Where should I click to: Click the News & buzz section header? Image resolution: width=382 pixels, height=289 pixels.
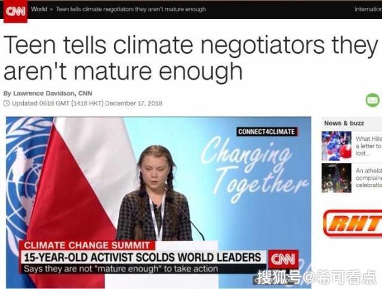coord(344,123)
